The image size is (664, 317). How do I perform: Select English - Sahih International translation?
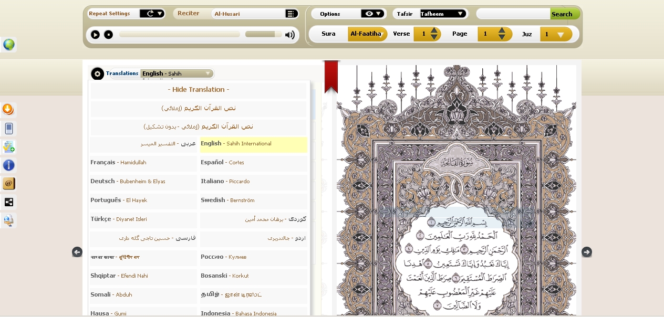coord(253,144)
